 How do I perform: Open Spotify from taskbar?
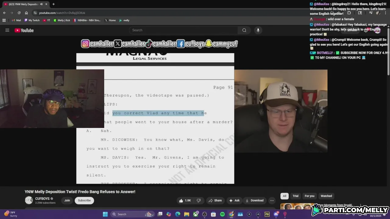222,214
